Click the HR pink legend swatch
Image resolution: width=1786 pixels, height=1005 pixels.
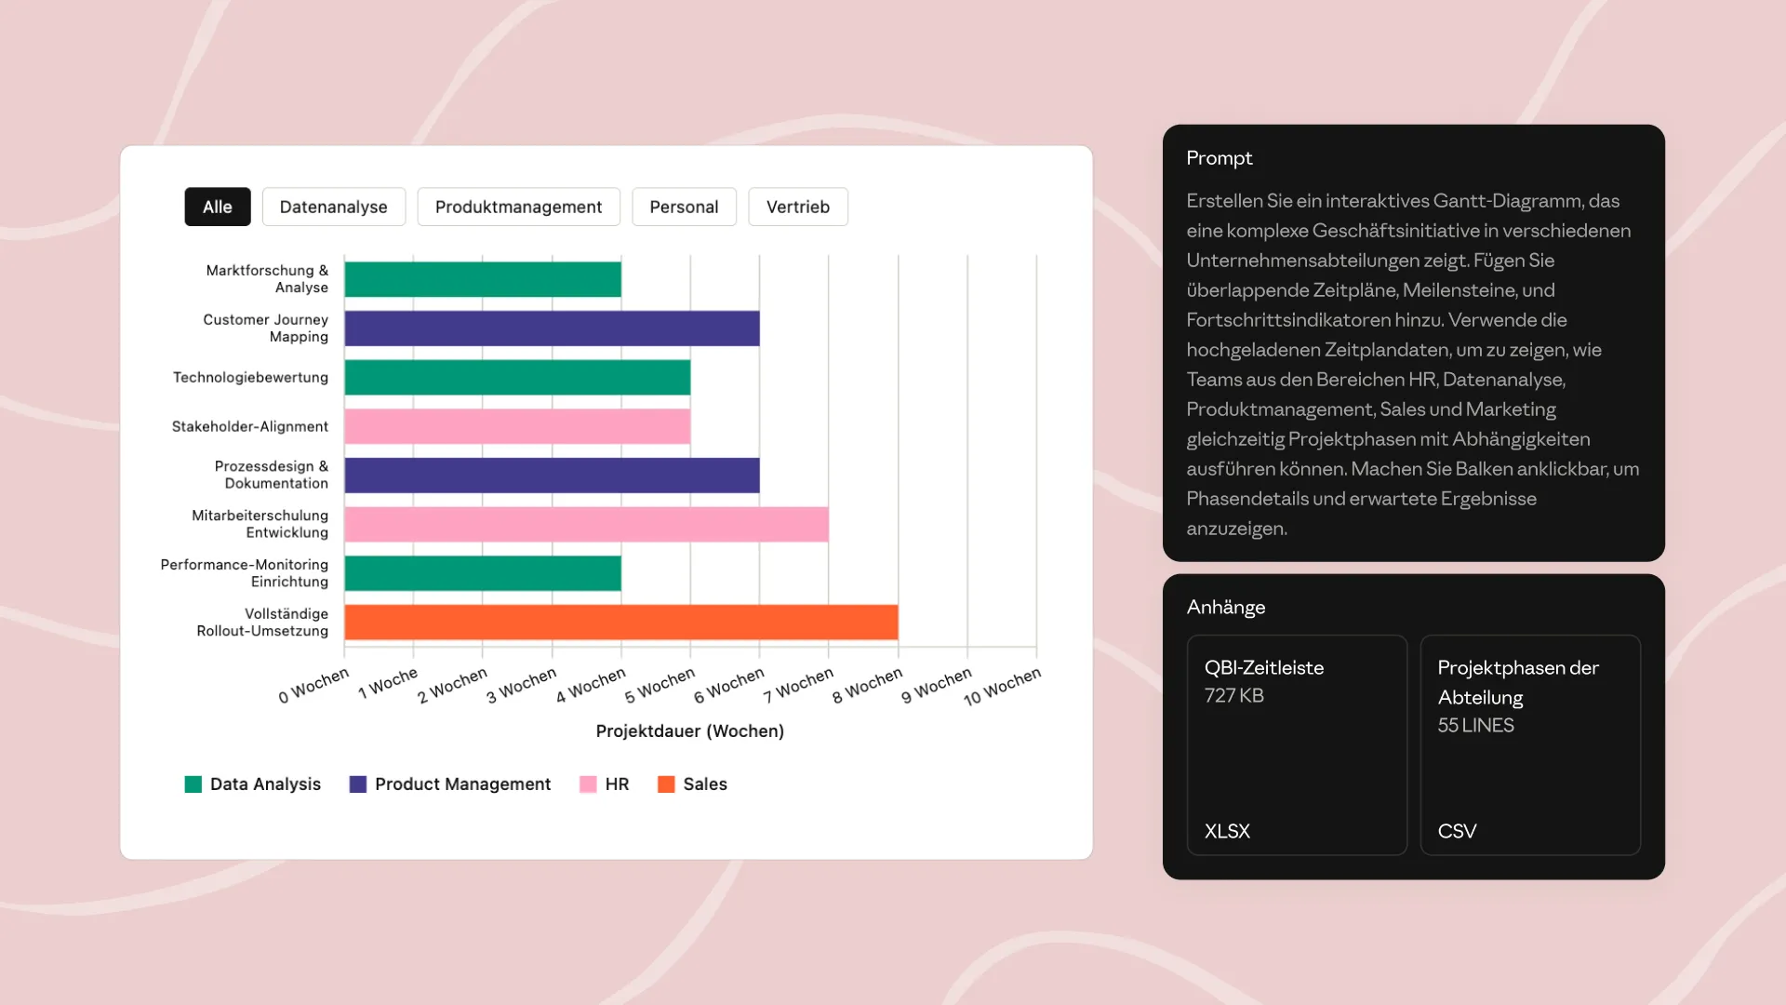tap(588, 784)
